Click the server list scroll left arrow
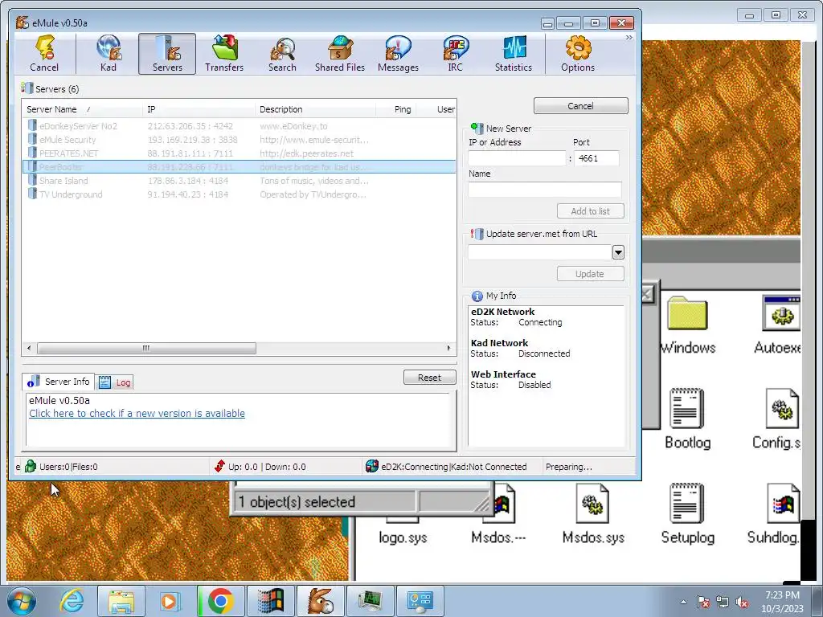This screenshot has height=617, width=823. 29,348
